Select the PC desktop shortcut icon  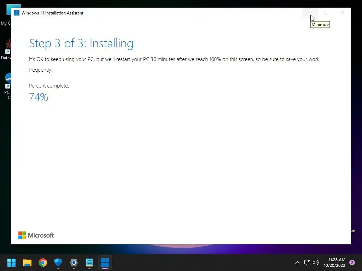click(7, 86)
